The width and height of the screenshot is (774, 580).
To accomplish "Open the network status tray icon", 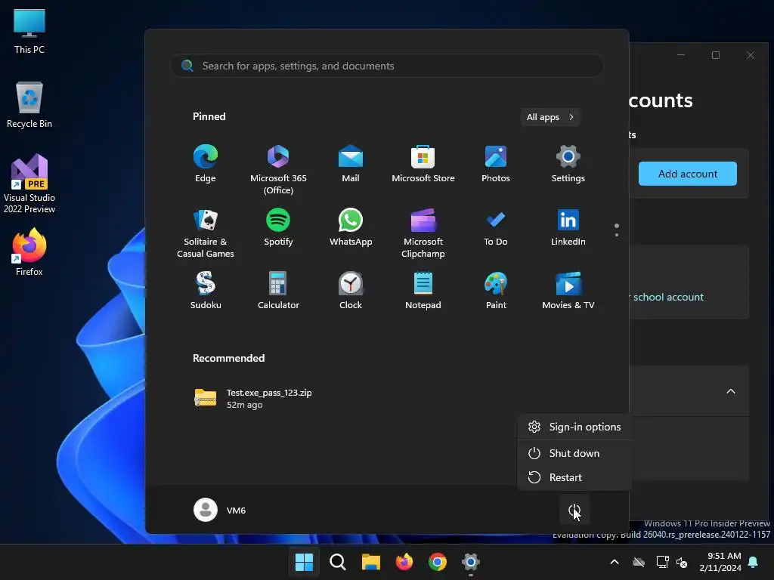I will 662,562.
